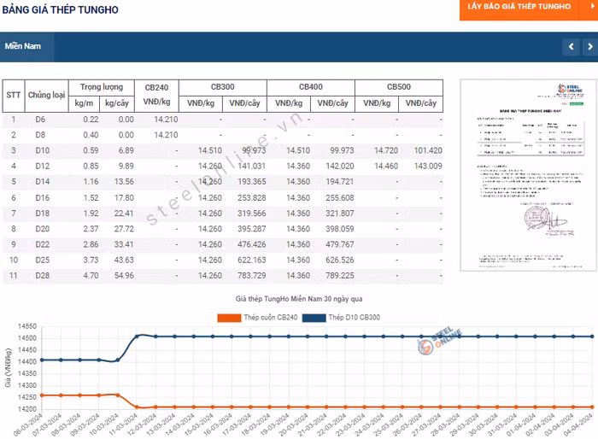This screenshot has height=439, width=598.
Task: Click the 04-04-2024 blue line data point
Action: [x=592, y=337]
